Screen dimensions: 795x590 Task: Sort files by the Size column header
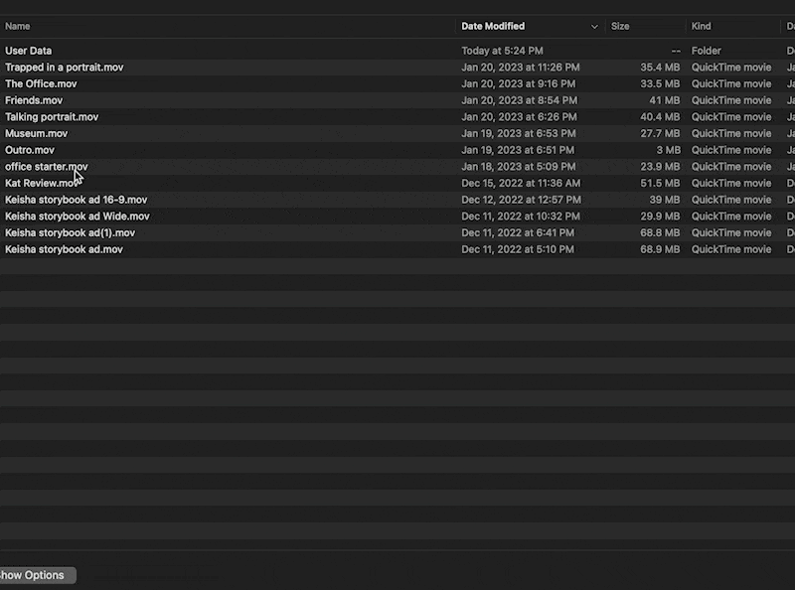[620, 27]
